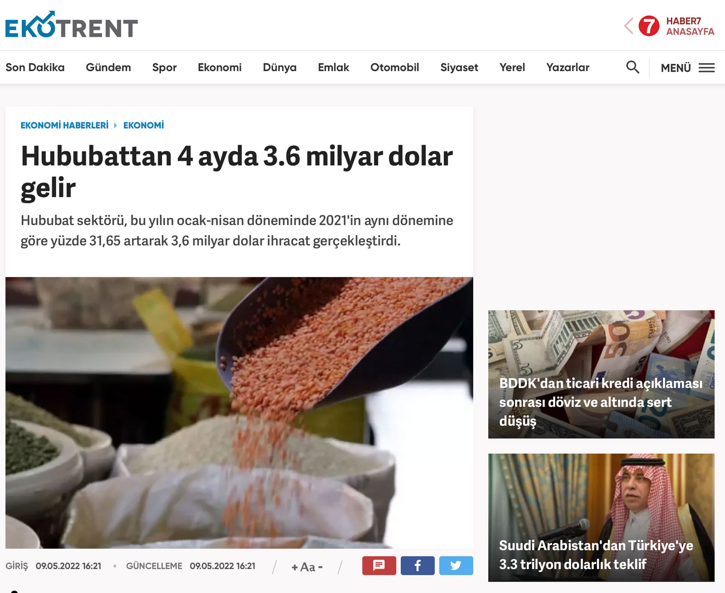
Task: Open the red comments icon
Action: point(379,565)
